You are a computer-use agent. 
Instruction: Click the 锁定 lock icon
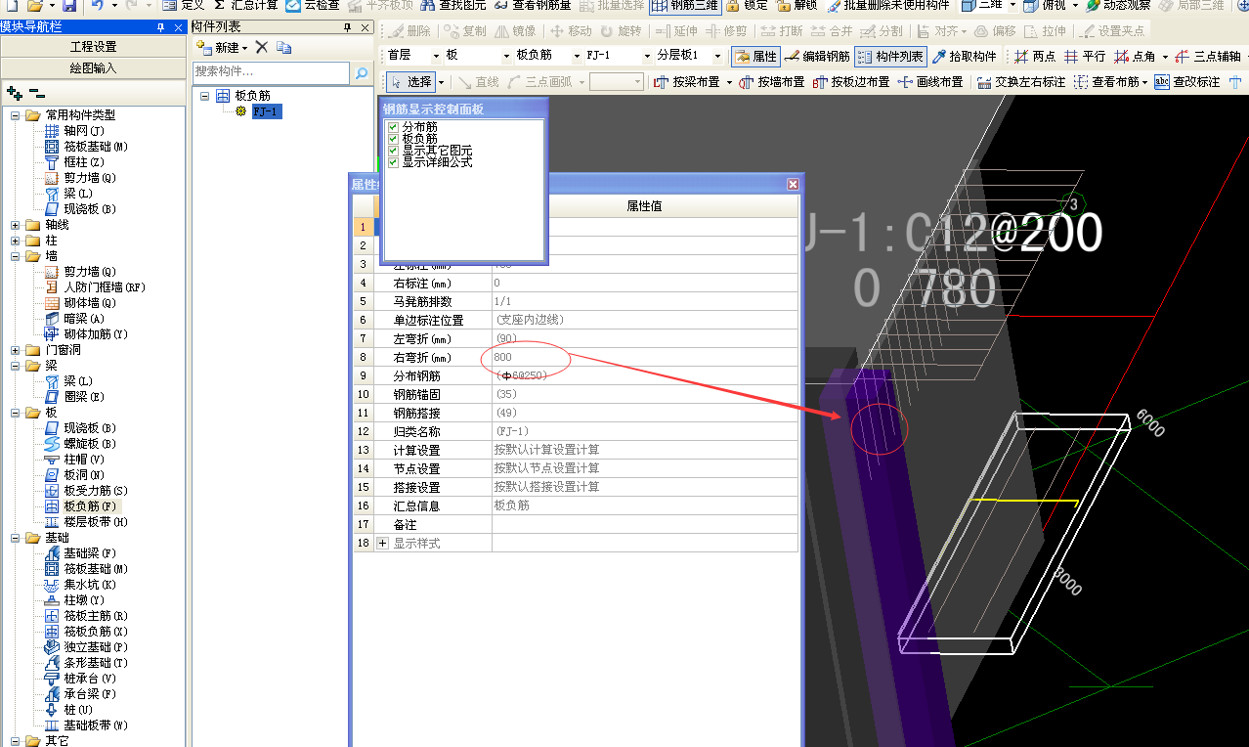tap(748, 5)
